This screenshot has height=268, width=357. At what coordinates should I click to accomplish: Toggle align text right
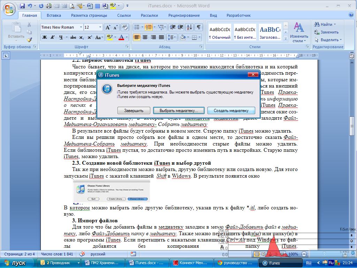point(153,37)
